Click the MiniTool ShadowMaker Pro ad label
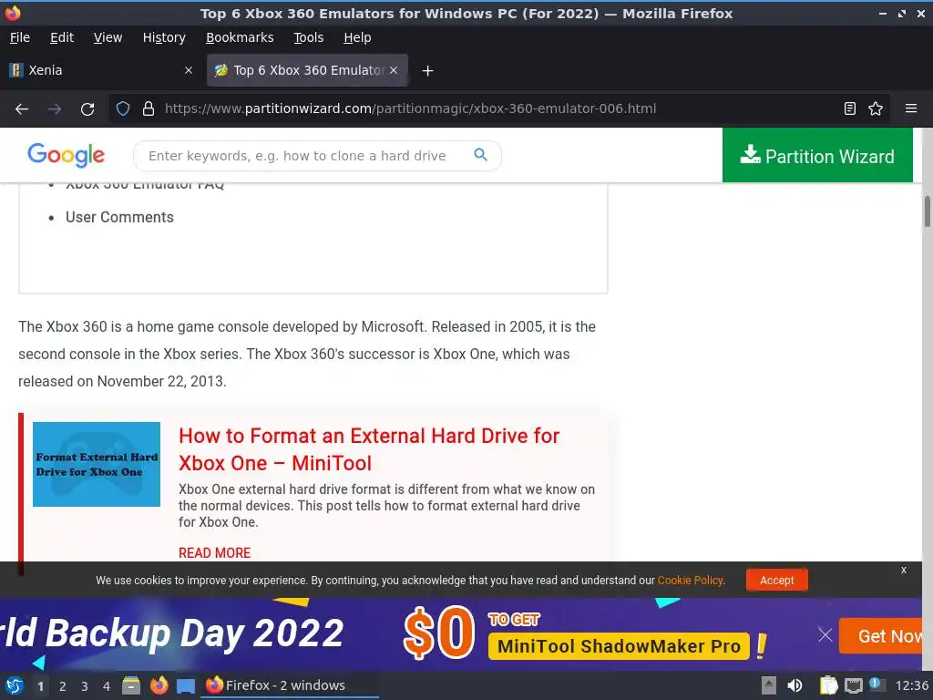The image size is (933, 700). [x=619, y=646]
